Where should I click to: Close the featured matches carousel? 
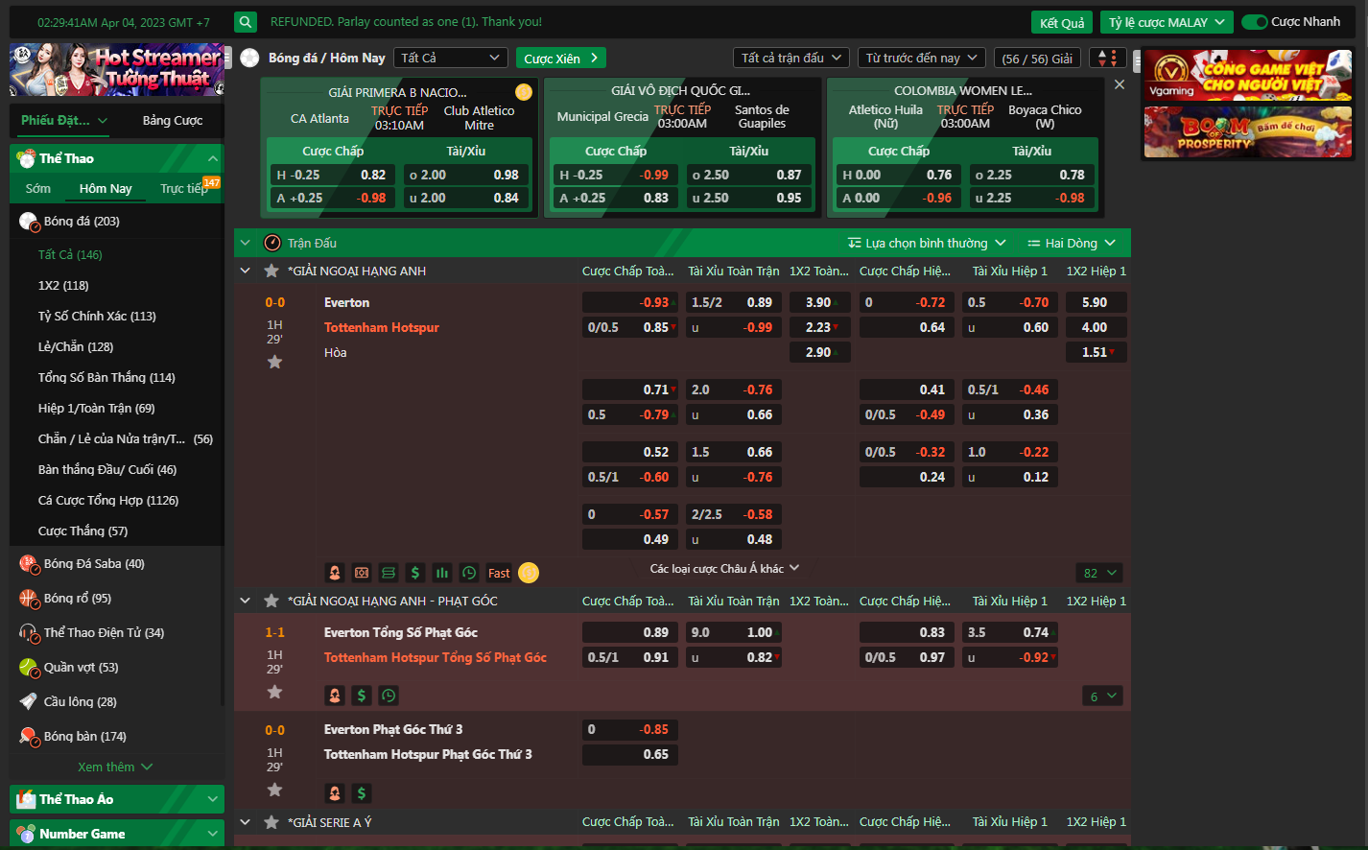tap(1119, 84)
